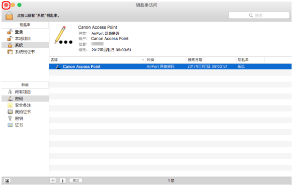Sort by the 修改日期 column header

211,60
